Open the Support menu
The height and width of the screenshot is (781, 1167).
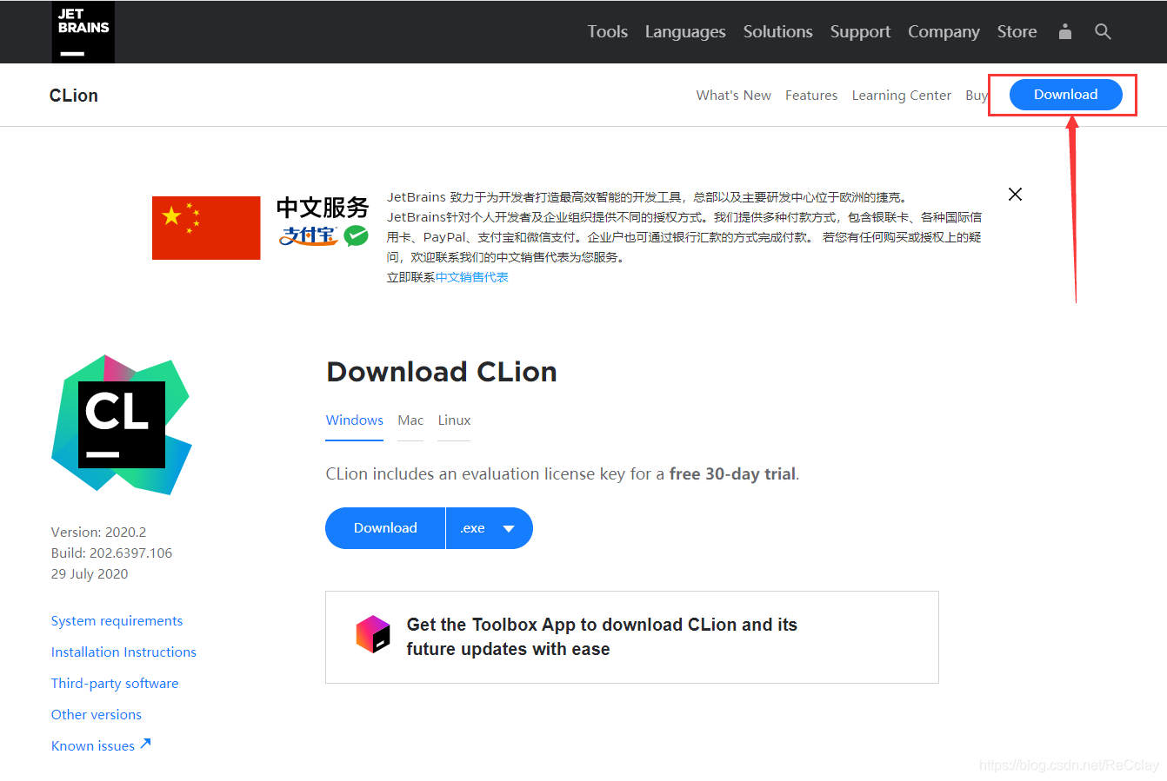[x=860, y=32]
